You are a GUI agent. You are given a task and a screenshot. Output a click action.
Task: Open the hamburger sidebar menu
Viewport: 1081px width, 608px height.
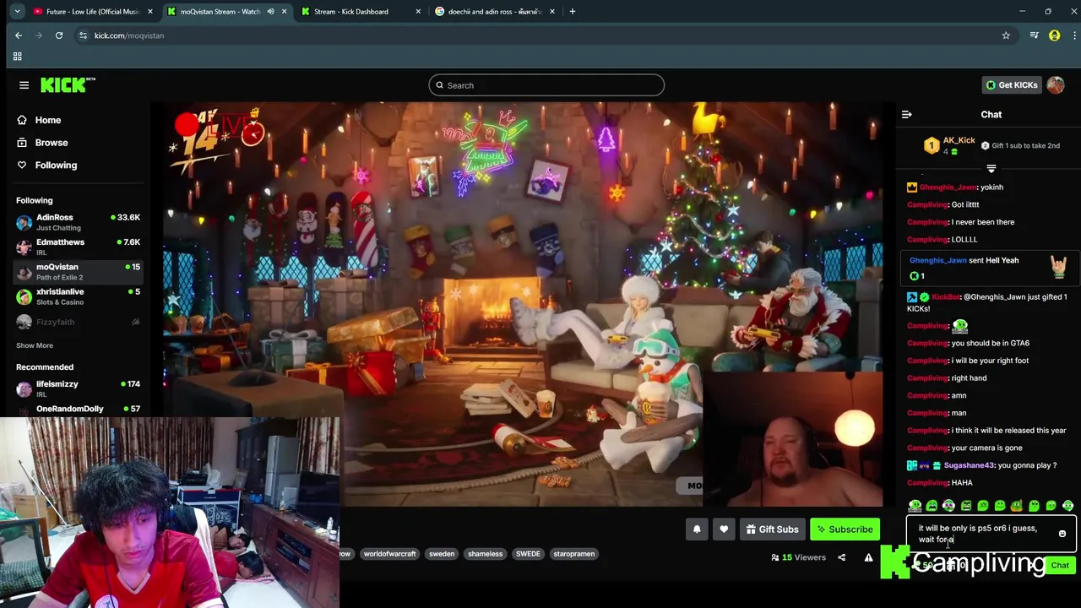point(24,85)
